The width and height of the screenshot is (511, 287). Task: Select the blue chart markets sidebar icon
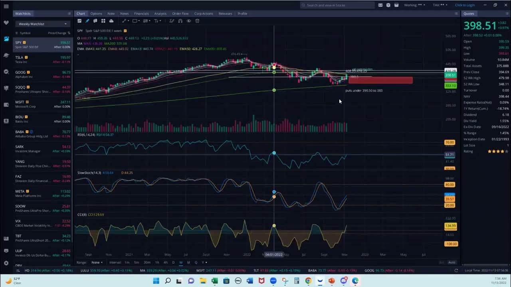click(6, 39)
